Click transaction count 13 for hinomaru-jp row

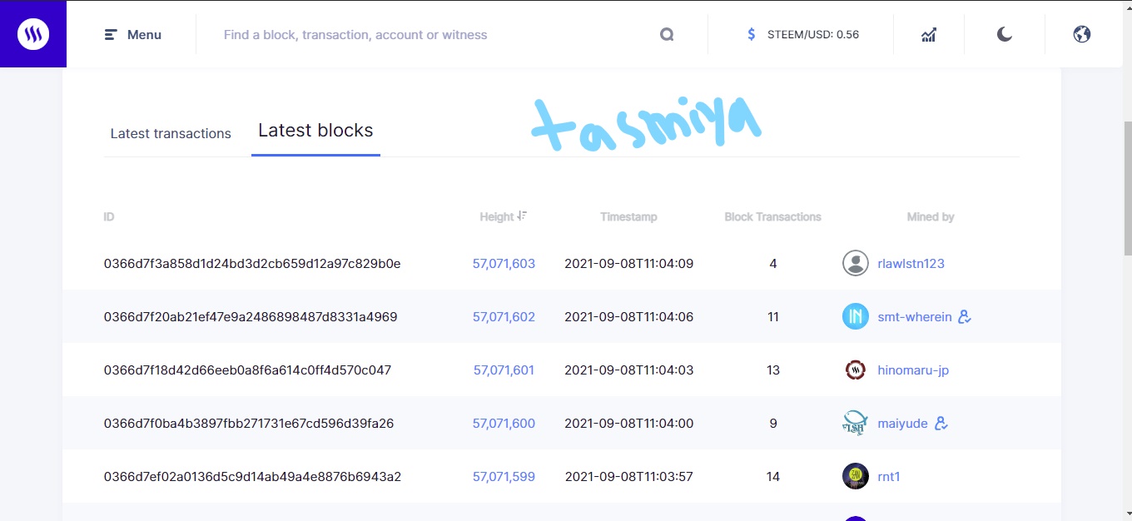coord(773,370)
